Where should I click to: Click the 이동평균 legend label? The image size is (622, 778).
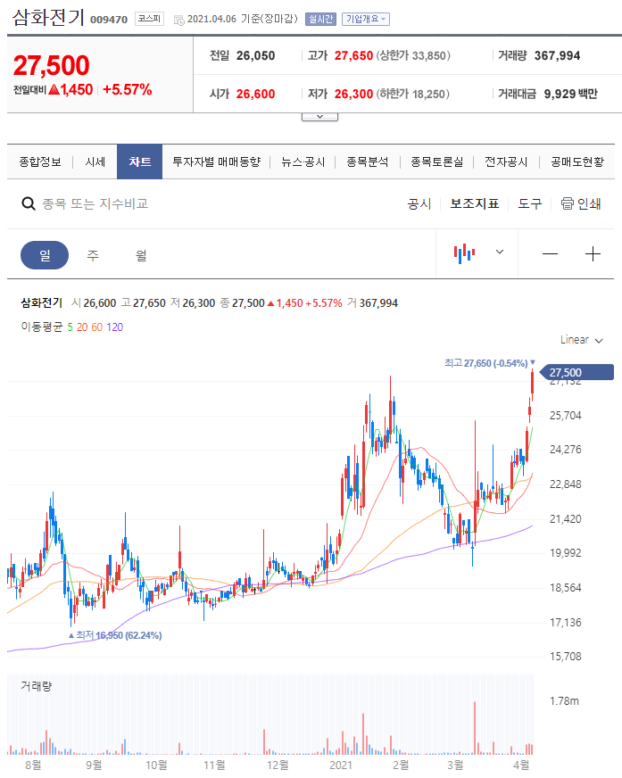click(42, 327)
